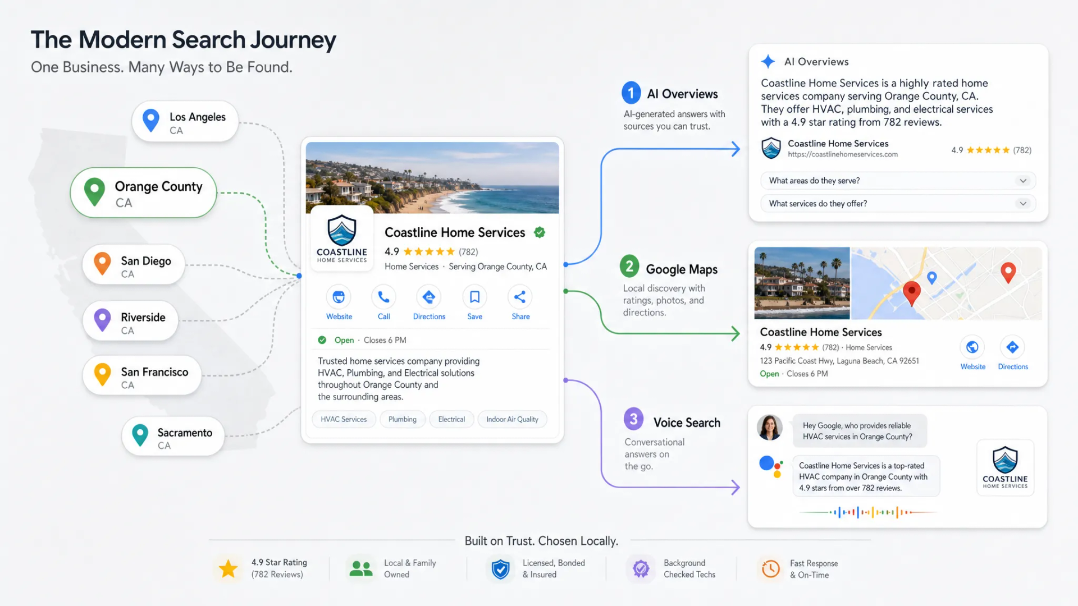
Task: Click the Licensed, Bonded & Insured shield icon
Action: [500, 569]
